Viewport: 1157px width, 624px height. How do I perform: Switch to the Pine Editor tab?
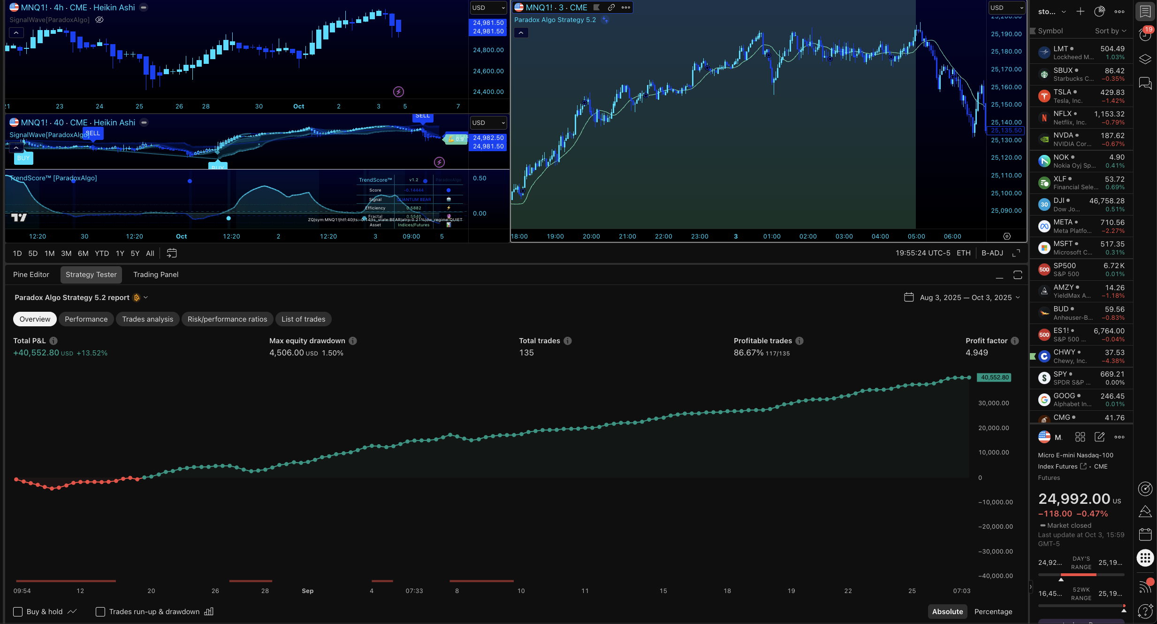(31, 275)
